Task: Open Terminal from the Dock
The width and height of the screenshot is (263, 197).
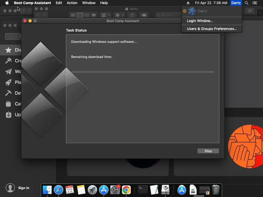Action: point(143,190)
